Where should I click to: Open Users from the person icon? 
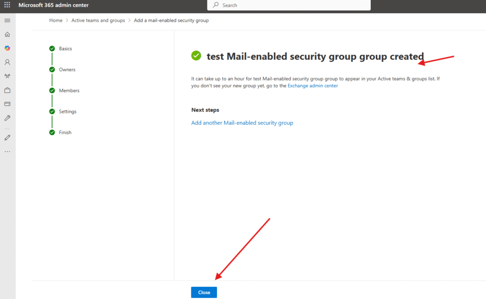[7, 62]
